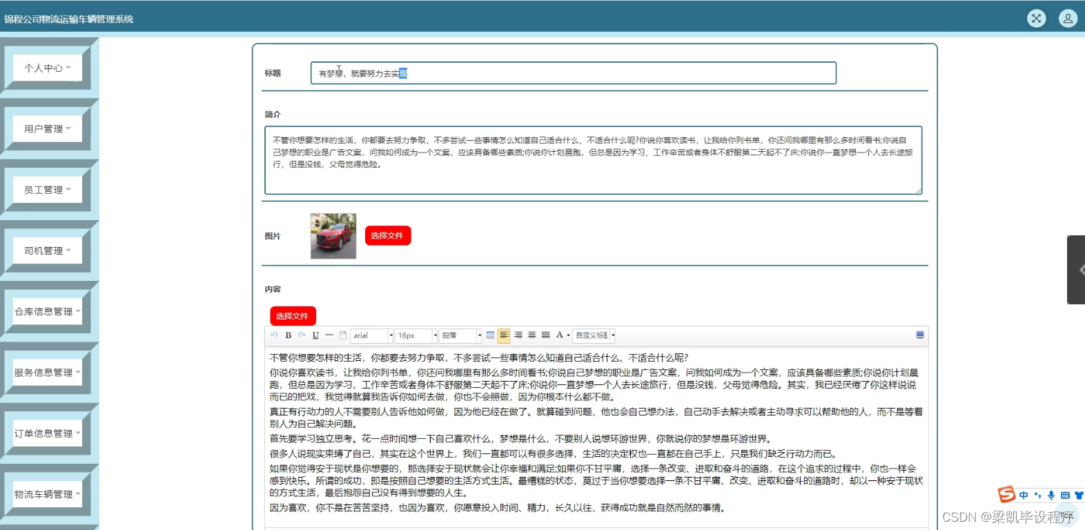1085x530 pixels.
Task: Expand the 用户管理 menu
Action: [48, 128]
